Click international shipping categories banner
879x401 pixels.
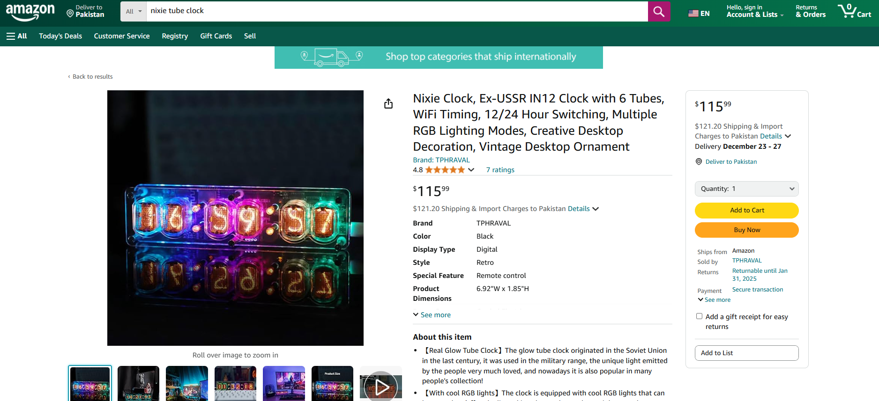[x=439, y=57]
